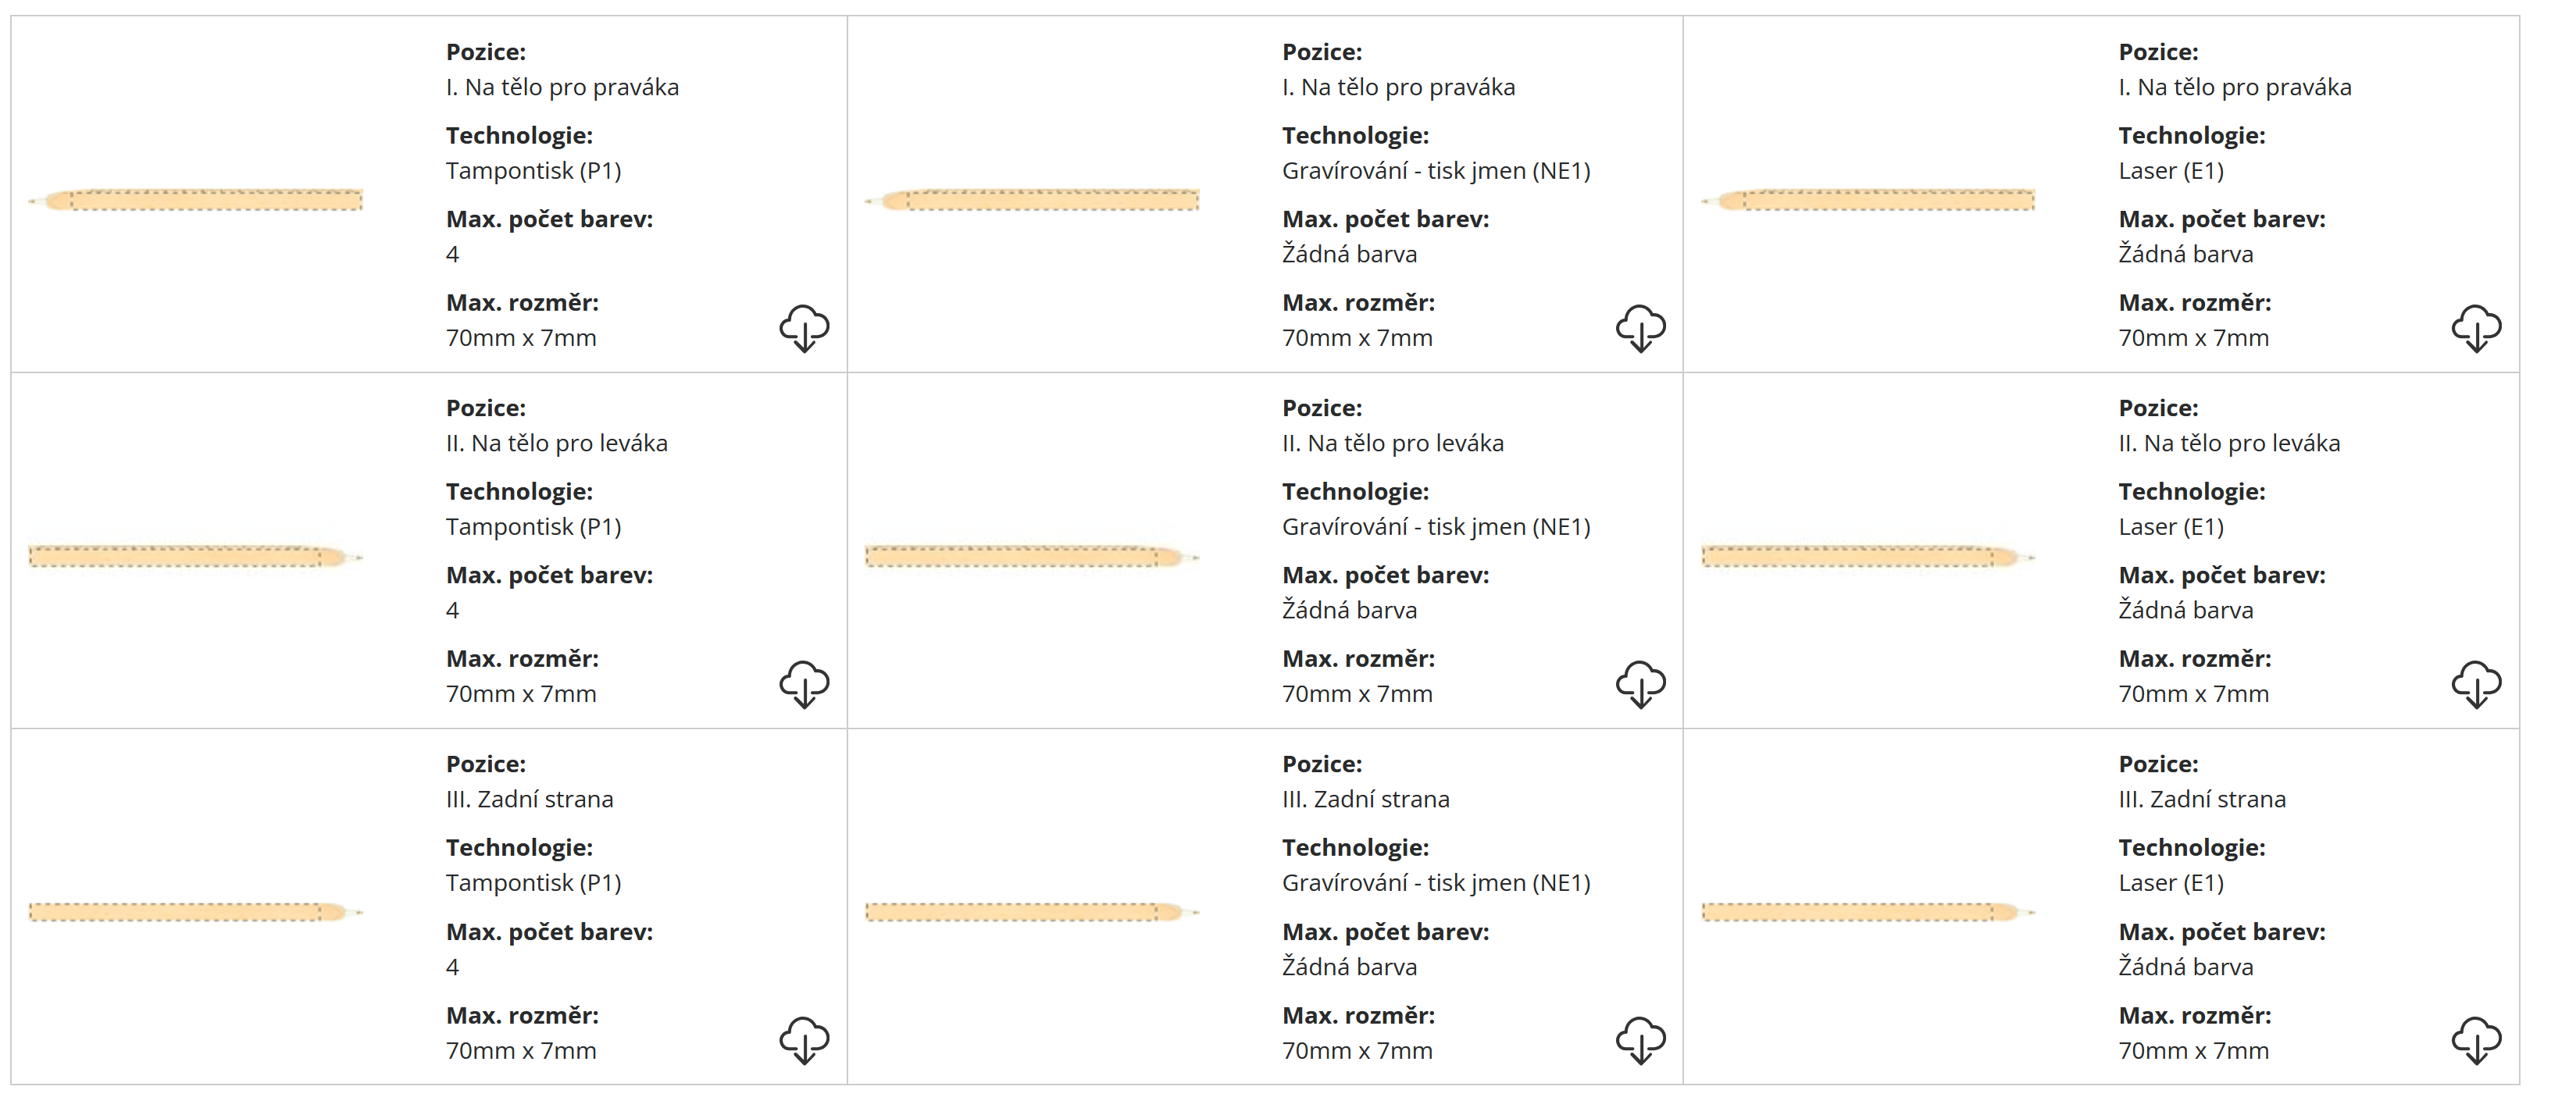This screenshot has height=1115, width=2576.
Task: Download template for left-handed Tampontisk (P1) position
Action: point(804,684)
